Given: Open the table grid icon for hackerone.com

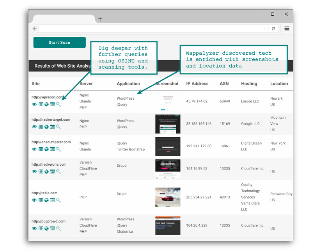Looking at the screenshot, I should (x=41, y=172).
